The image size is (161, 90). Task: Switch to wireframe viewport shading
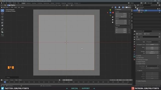[x=125, y=7]
